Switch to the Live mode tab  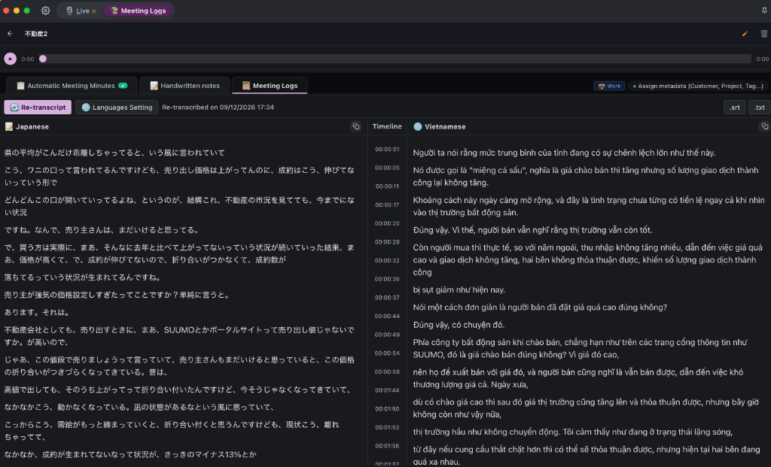coord(81,11)
